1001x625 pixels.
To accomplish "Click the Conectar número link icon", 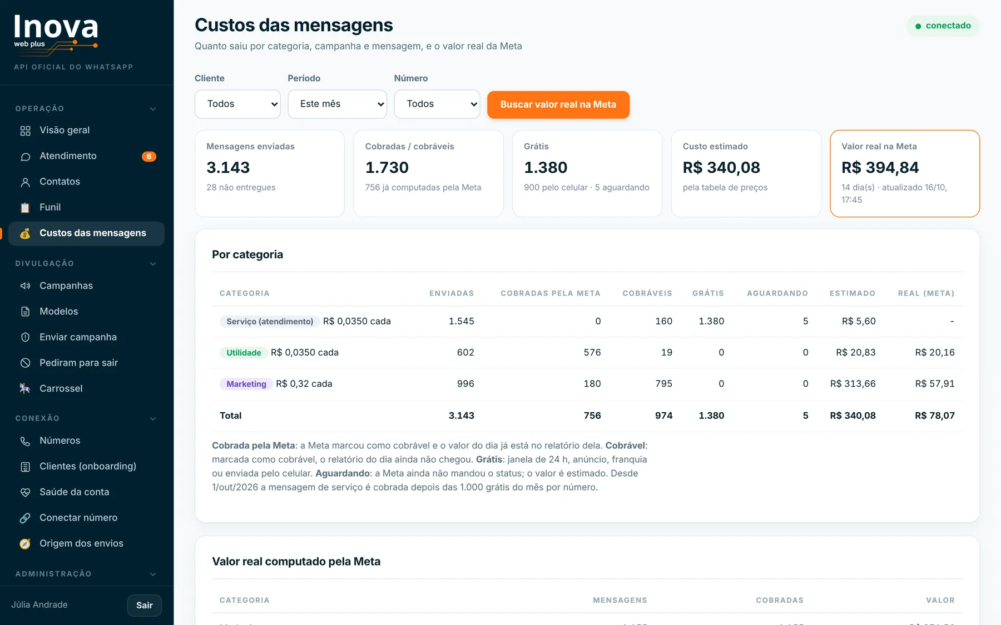I will click(x=25, y=518).
